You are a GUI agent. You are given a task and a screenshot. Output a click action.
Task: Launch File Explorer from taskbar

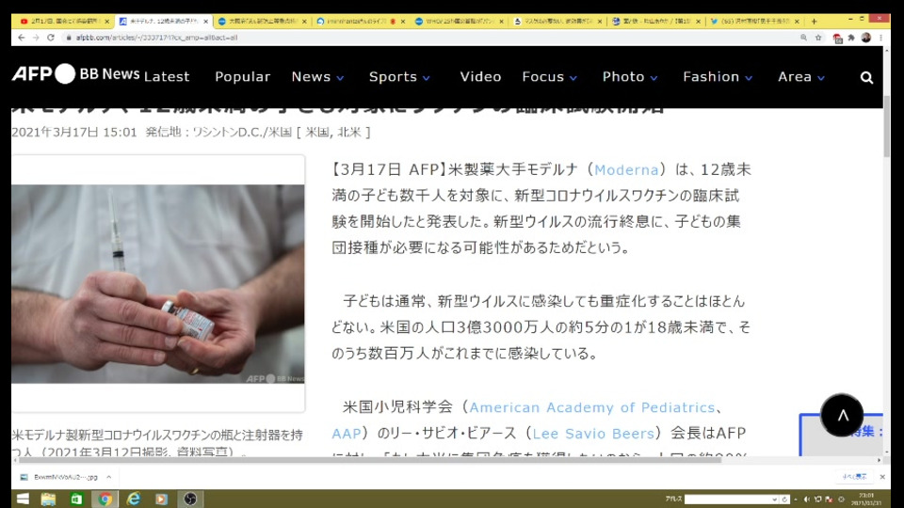(48, 499)
